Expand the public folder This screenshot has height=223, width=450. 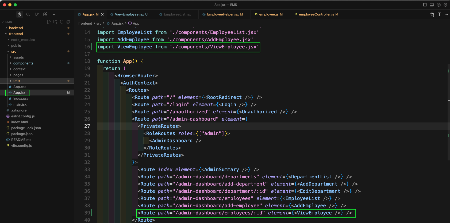coord(37,45)
